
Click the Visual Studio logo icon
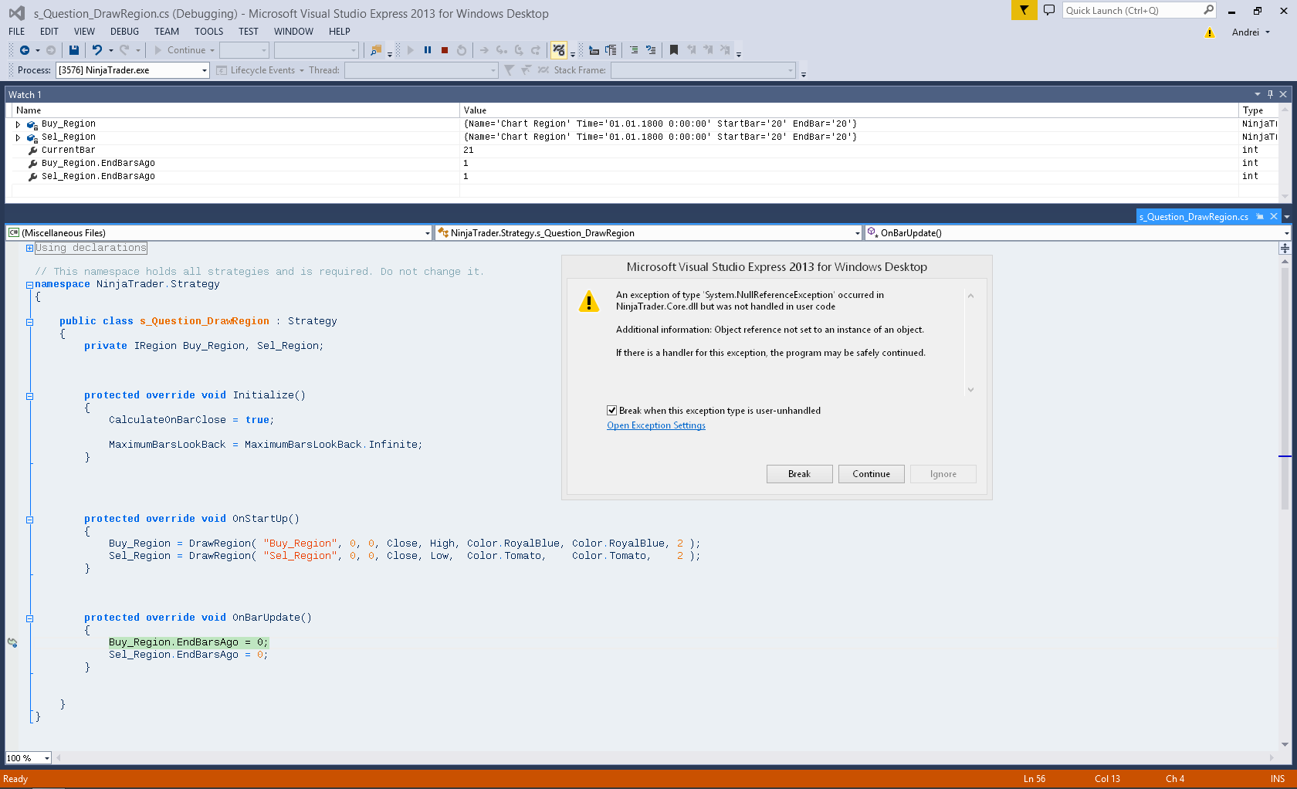[x=16, y=13]
